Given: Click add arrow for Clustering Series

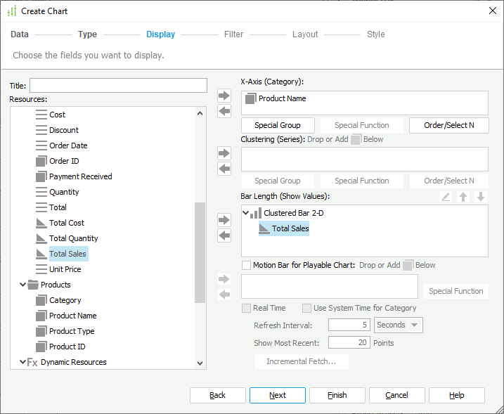Looking at the screenshot, I should [x=224, y=153].
